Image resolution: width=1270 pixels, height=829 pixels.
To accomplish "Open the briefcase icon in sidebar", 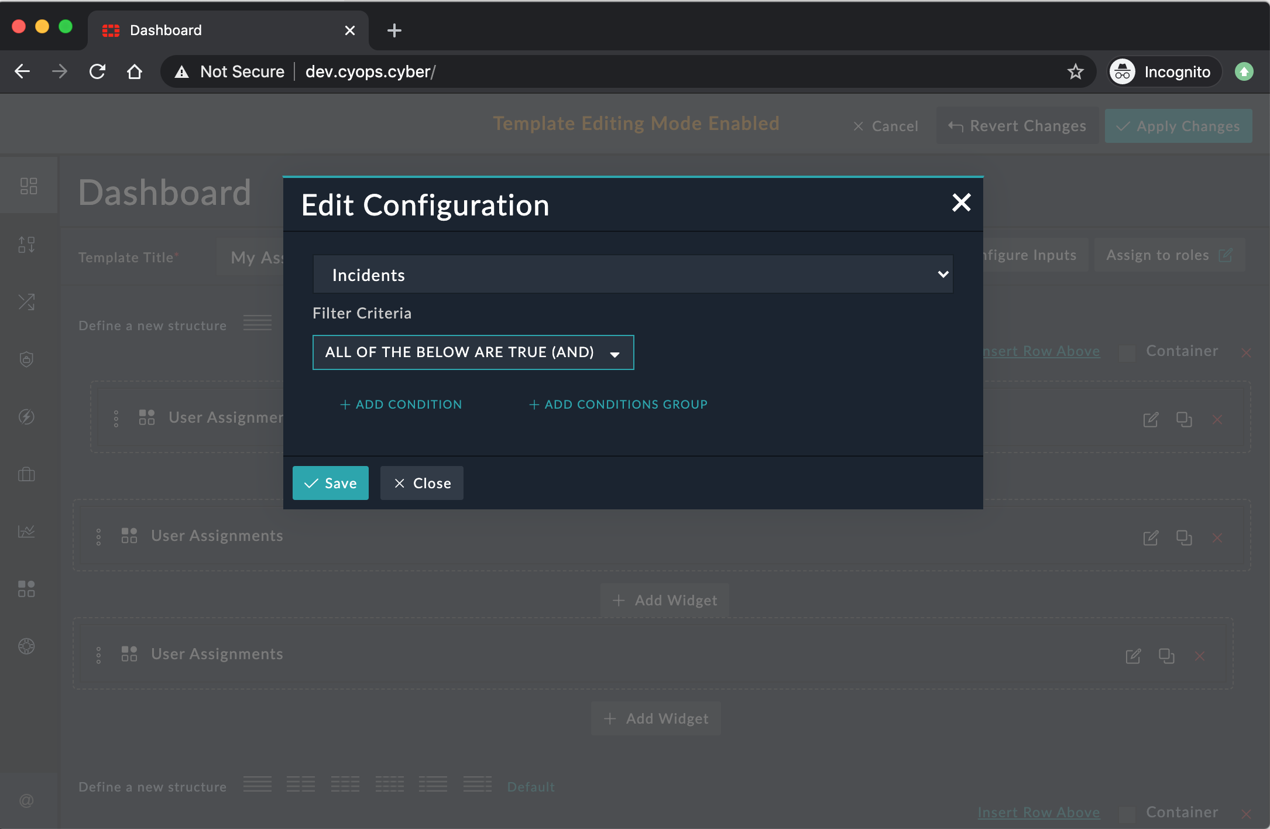I will (26, 474).
